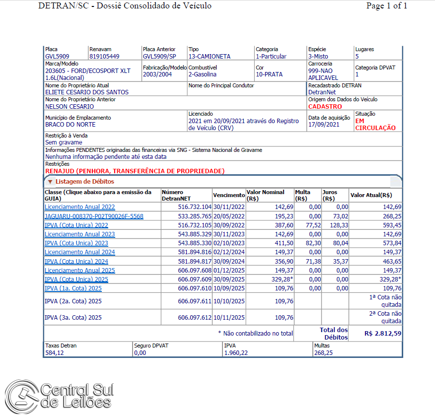Select IPVA (3a. Cota) 2025 row label
Screen dimensions: 435x419
pos(73,318)
